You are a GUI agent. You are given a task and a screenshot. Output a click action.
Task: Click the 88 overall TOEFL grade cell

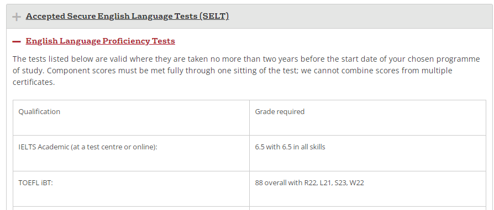point(367,189)
